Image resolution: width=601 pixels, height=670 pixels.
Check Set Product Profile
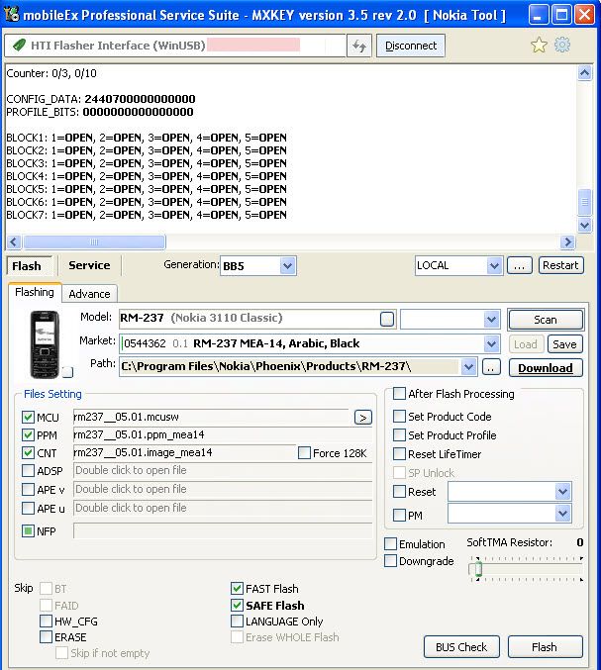pos(399,435)
